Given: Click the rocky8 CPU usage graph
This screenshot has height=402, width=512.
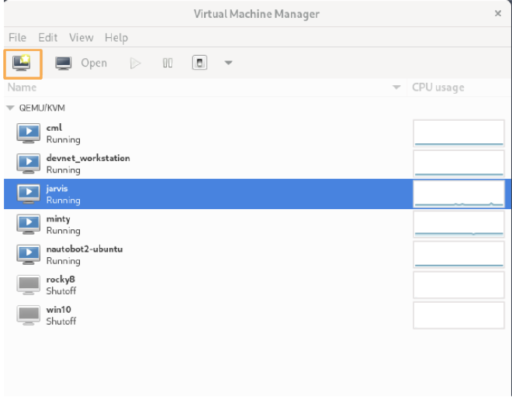Looking at the screenshot, I should [458, 285].
